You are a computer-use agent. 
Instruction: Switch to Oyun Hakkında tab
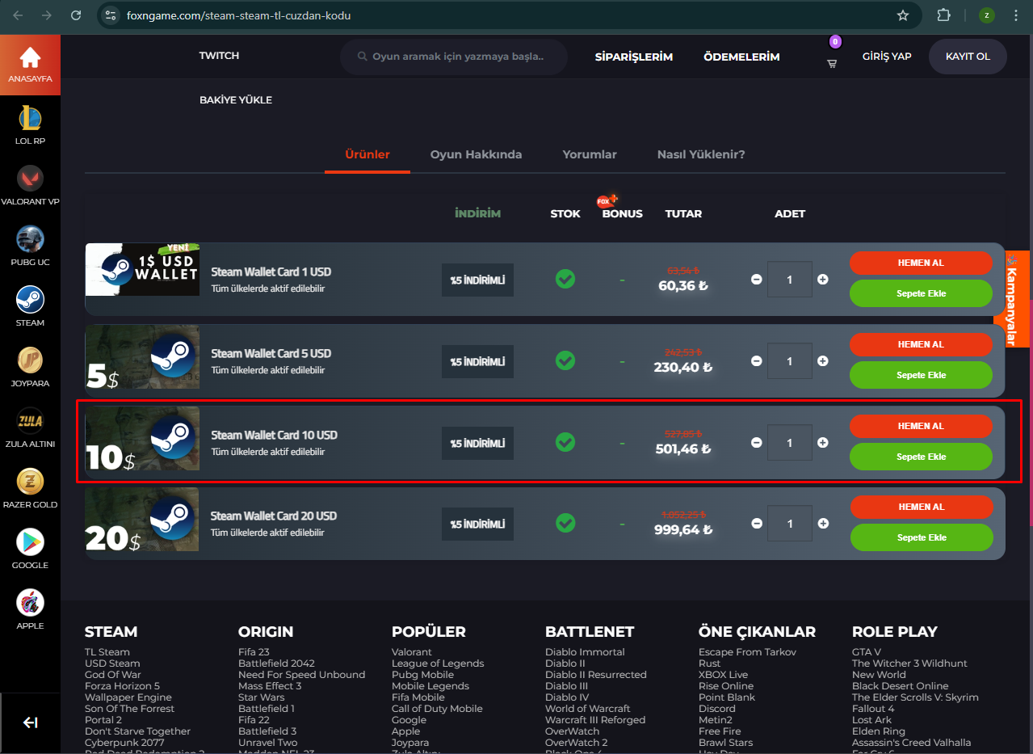pyautogui.click(x=476, y=154)
